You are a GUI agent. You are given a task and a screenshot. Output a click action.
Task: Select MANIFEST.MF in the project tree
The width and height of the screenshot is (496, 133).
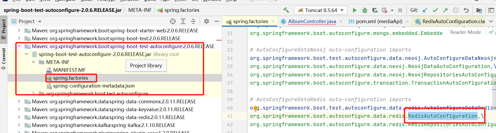69,70
